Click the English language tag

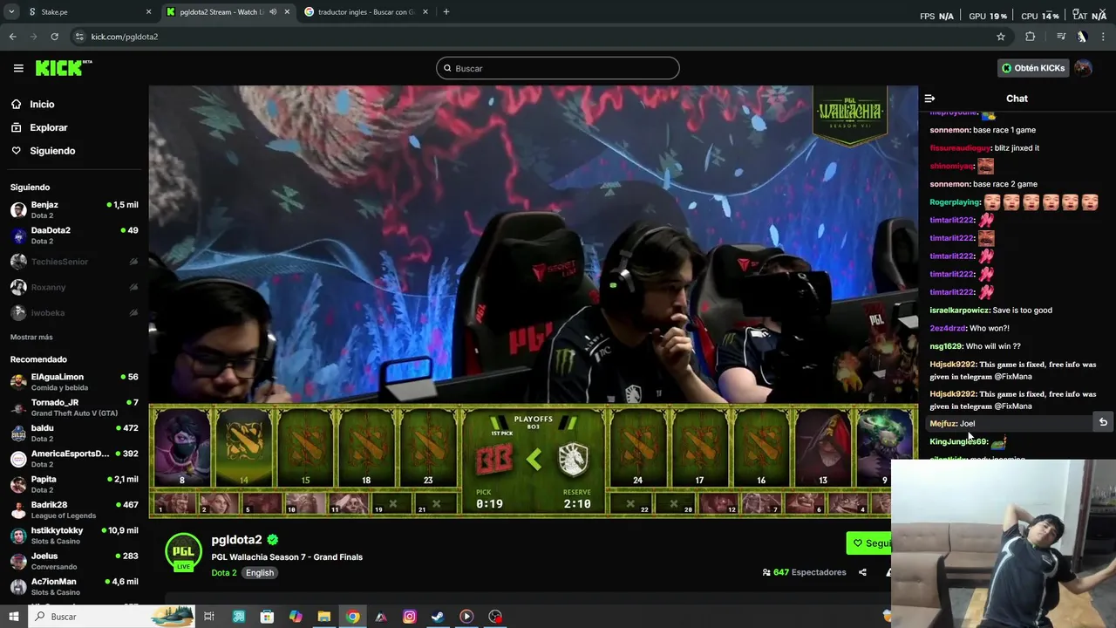pyautogui.click(x=260, y=573)
